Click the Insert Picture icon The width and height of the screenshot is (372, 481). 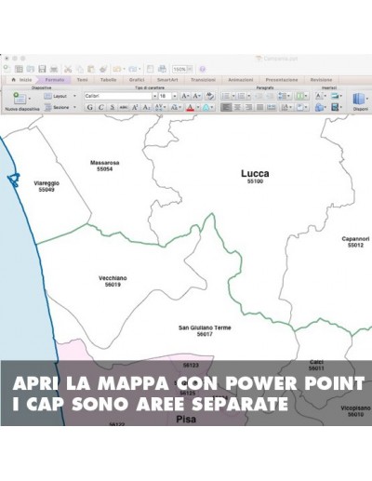tap(335, 96)
